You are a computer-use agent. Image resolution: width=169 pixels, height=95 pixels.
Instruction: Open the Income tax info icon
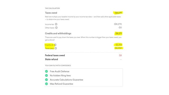coord(56,24)
